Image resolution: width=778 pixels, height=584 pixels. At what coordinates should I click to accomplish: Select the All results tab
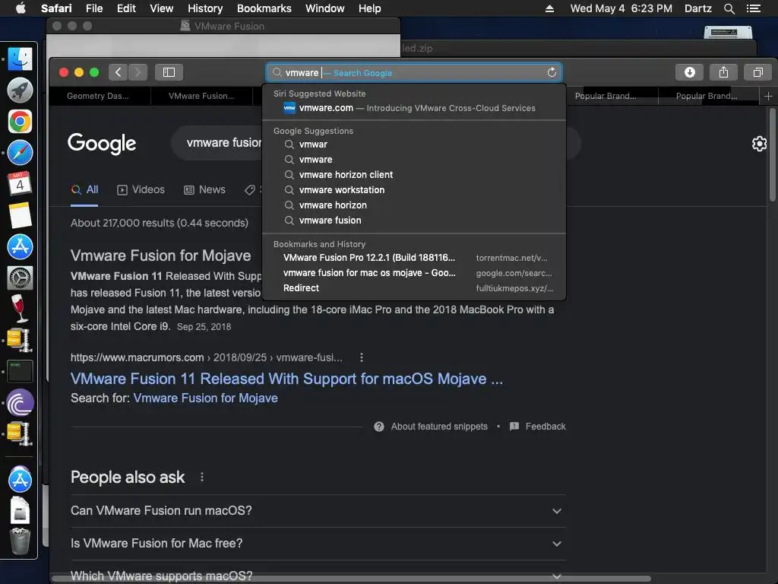[x=85, y=189]
